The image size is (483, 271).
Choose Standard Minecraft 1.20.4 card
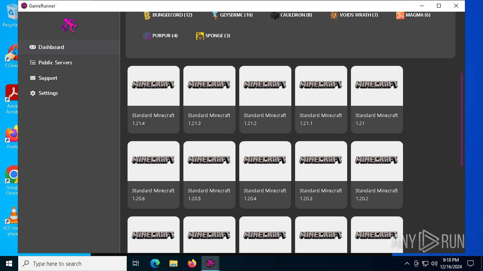tap(265, 175)
